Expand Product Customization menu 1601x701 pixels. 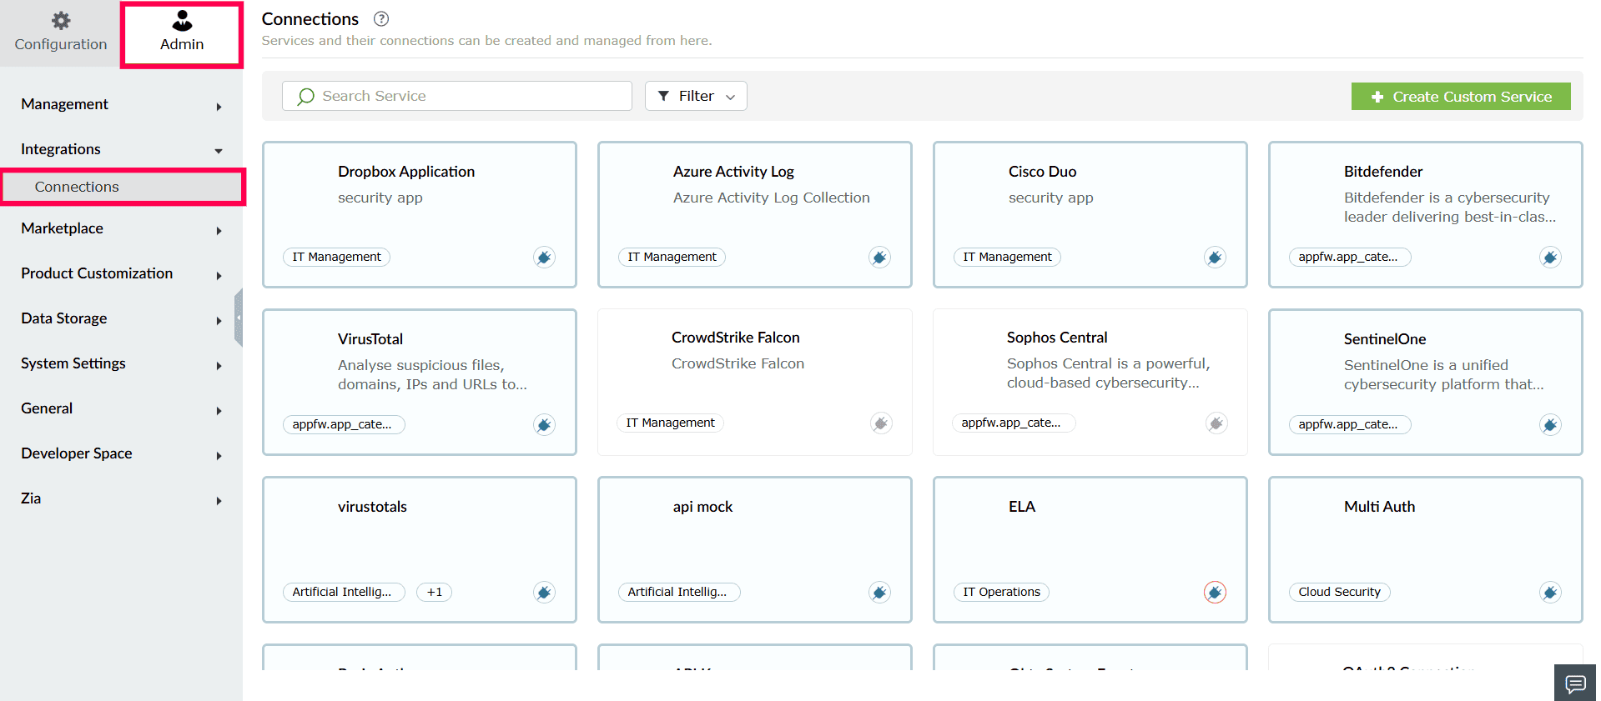pyautogui.click(x=122, y=273)
